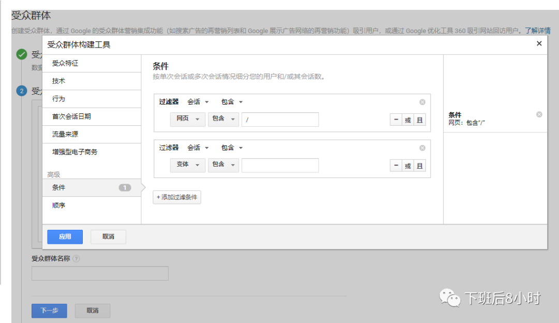Click the 应用 button
This screenshot has width=559, height=323.
tap(65, 237)
